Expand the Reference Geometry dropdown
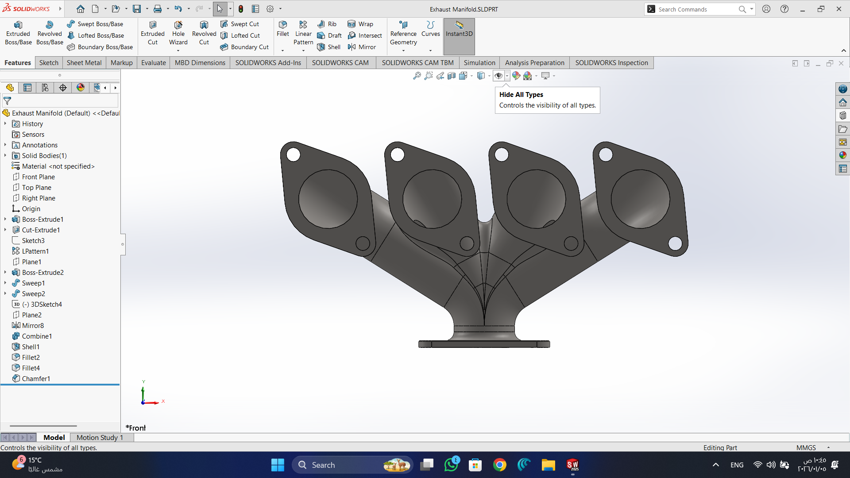Viewport: 850px width, 478px height. pos(403,50)
